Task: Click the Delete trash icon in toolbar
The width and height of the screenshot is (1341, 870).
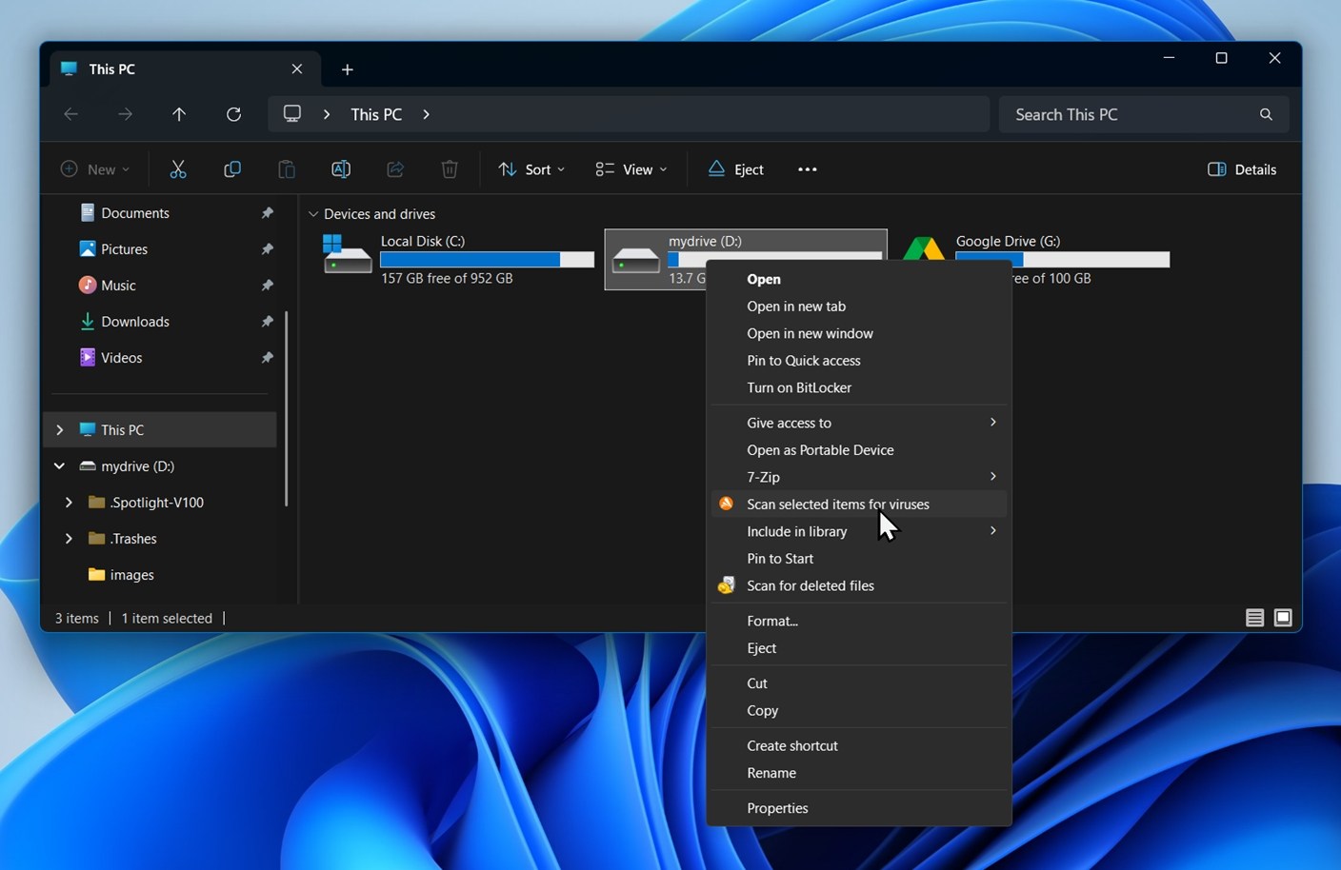Action: tap(450, 169)
